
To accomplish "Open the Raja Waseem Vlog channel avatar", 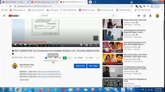I will click(15, 66).
